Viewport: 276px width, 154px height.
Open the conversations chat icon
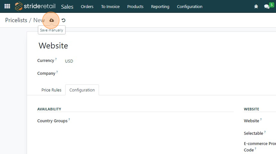pyautogui.click(x=266, y=6)
